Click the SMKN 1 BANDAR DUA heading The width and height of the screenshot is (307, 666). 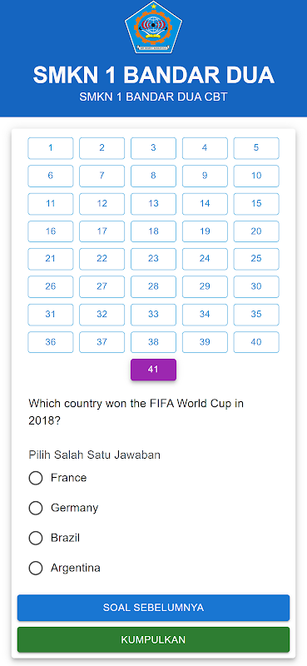click(x=153, y=75)
